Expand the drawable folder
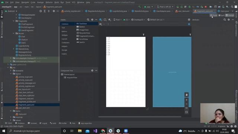This screenshot has height=134, width=238. tap(11, 70)
